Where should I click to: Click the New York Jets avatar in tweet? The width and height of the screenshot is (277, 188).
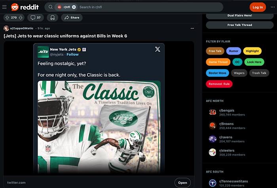tap(43, 52)
